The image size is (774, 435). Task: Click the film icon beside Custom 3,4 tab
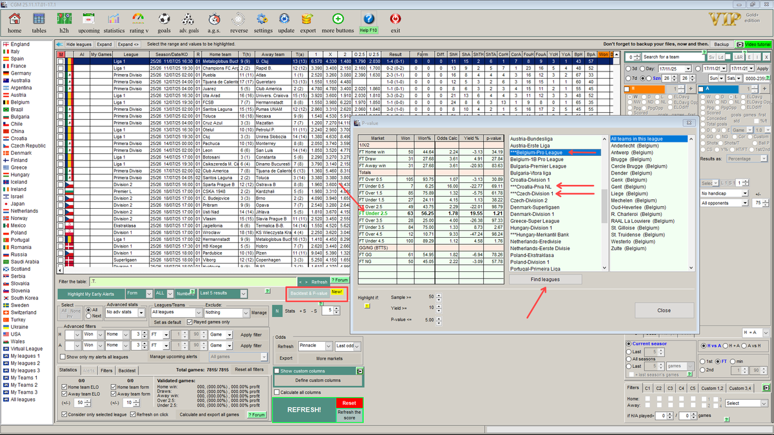point(766,388)
